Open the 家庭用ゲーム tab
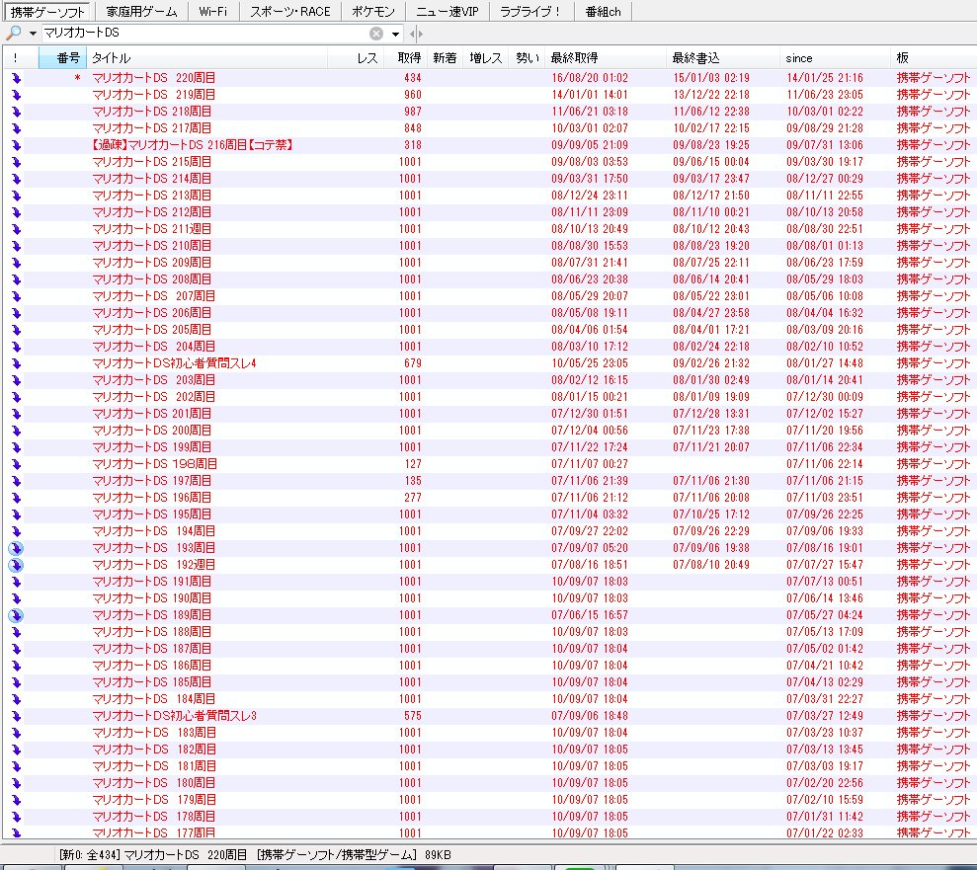The height and width of the screenshot is (870, 977). [141, 11]
